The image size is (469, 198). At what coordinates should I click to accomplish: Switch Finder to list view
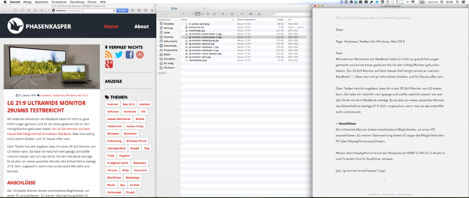click(x=198, y=14)
